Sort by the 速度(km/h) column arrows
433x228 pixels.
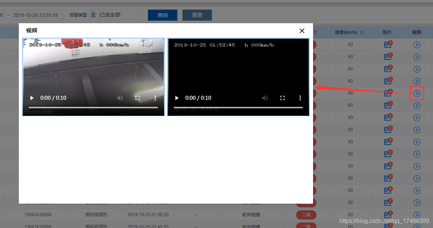pyautogui.click(x=362, y=32)
